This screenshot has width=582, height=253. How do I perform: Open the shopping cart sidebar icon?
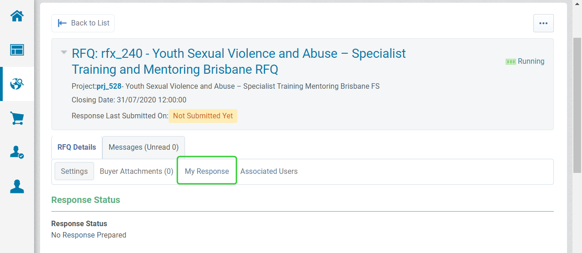point(17,118)
